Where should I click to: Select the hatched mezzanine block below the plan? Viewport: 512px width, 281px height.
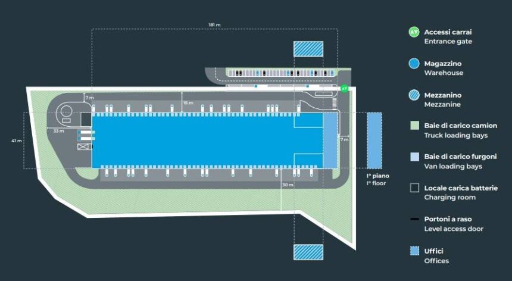coord(308,252)
